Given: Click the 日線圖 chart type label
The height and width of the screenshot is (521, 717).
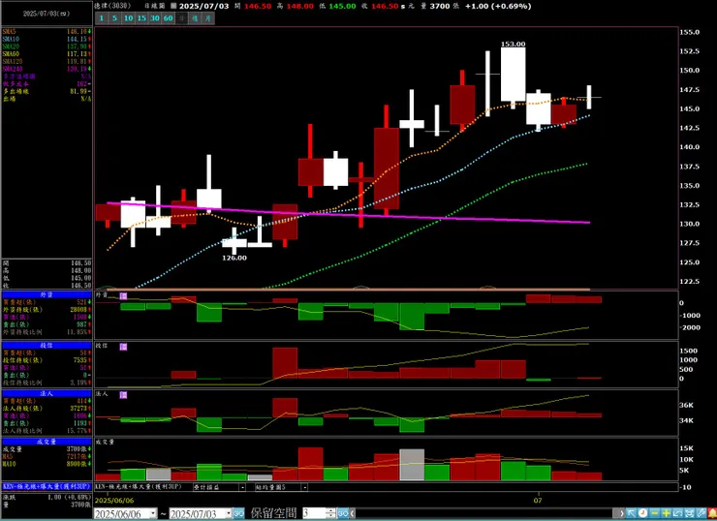Looking at the screenshot, I should [x=155, y=6].
